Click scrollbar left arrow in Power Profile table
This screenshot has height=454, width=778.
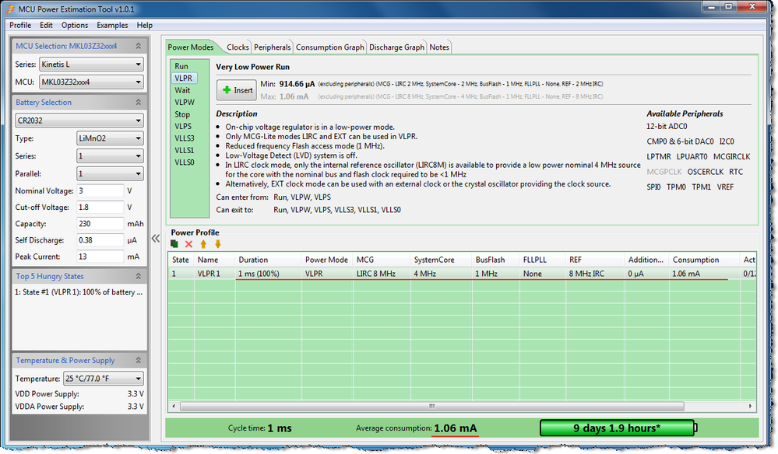(x=174, y=406)
